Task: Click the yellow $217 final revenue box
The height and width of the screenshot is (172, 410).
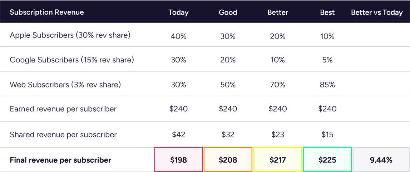Action: 278,160
